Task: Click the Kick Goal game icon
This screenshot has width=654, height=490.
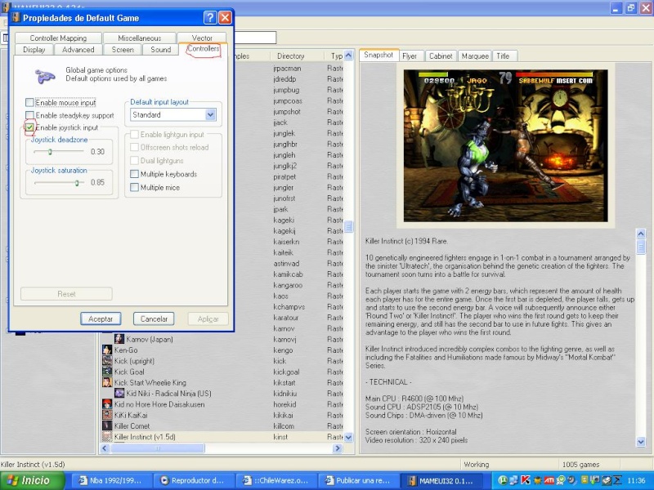Action: click(x=107, y=372)
